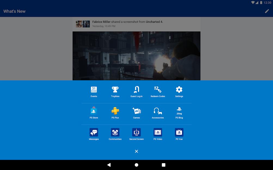
Task: Open Guest Log-In
Action: click(136, 90)
